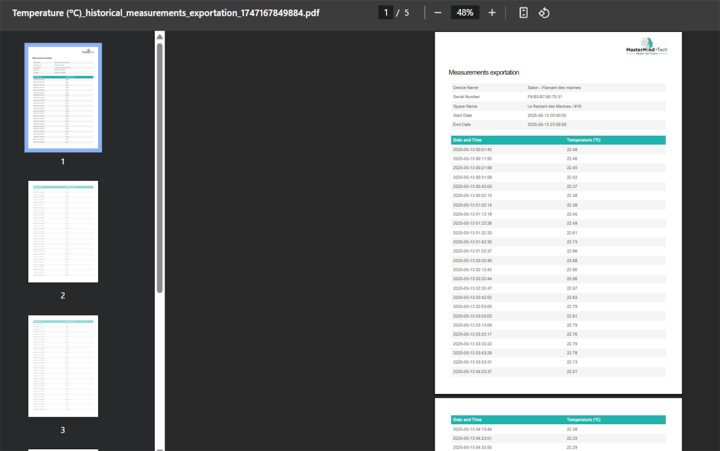This screenshot has width=720, height=451.
Task: Select the start date 2025-05-13 00:00:00
Action: (x=547, y=116)
